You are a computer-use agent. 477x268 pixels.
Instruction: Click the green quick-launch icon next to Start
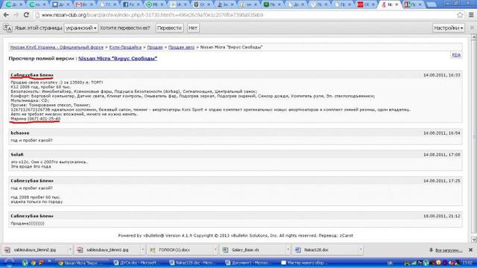[25, 263]
